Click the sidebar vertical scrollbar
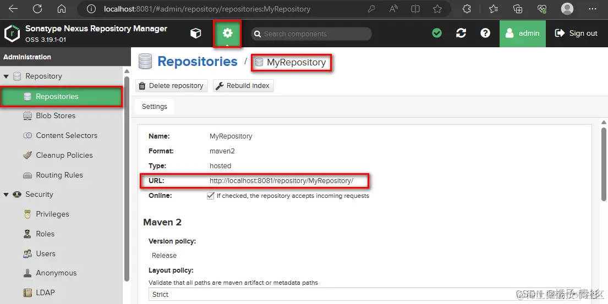 coord(127,178)
